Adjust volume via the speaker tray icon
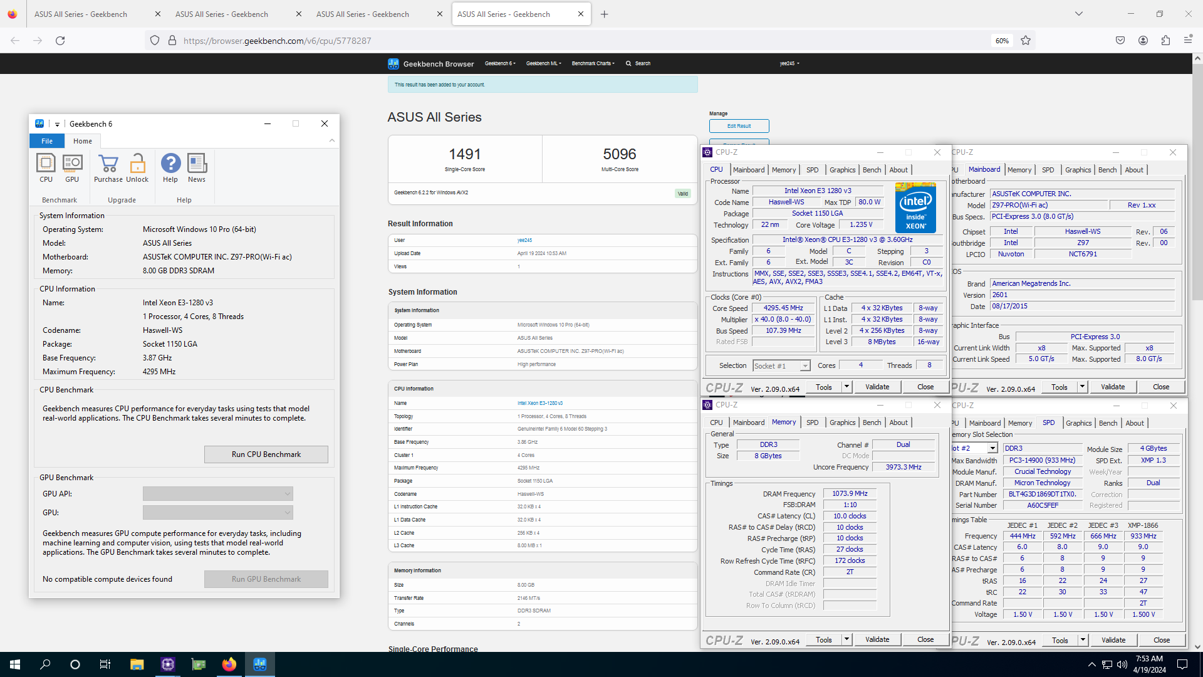The height and width of the screenshot is (677, 1203). 1122,664
